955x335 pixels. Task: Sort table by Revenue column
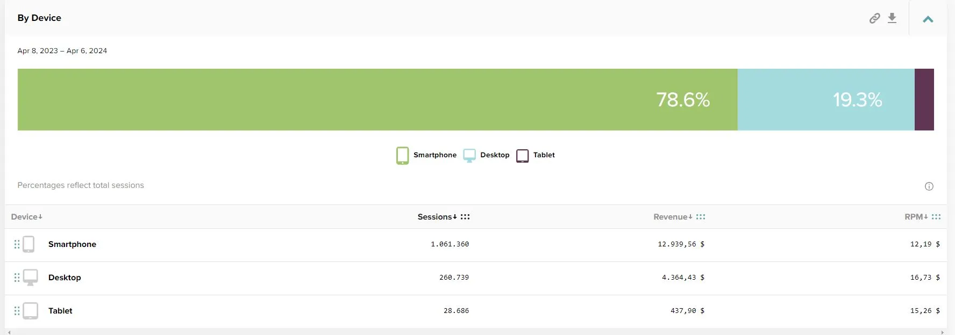(672, 217)
